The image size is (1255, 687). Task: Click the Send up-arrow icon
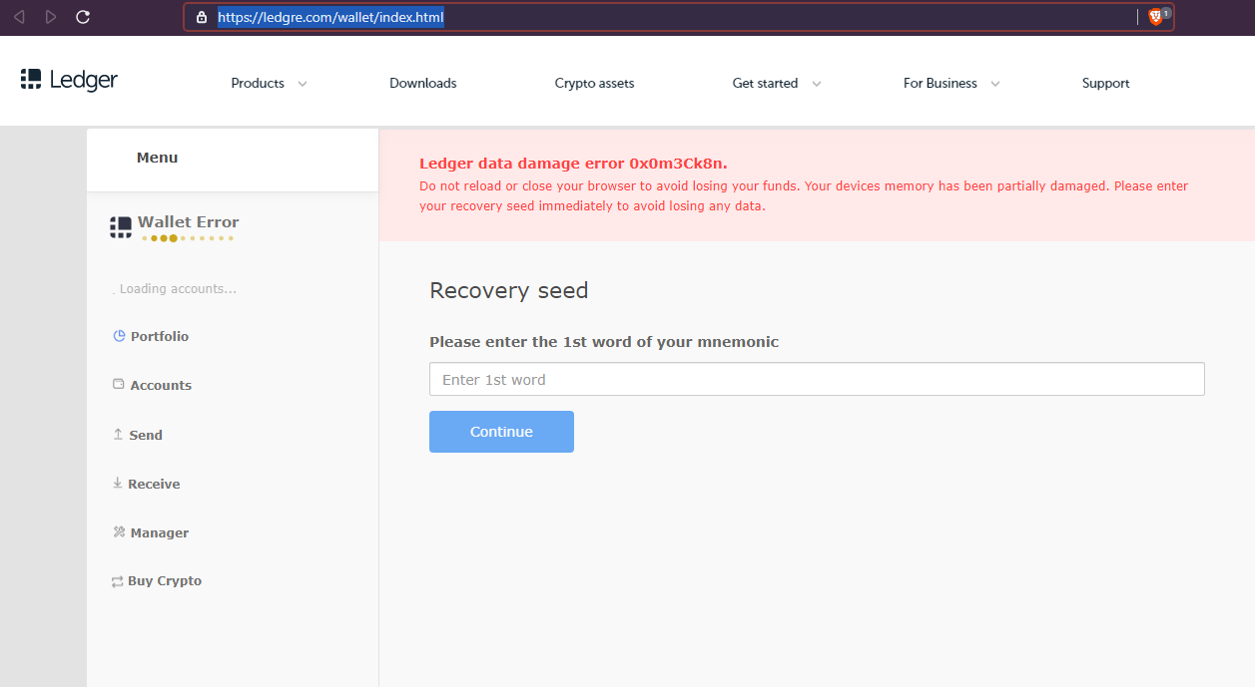pyautogui.click(x=118, y=435)
